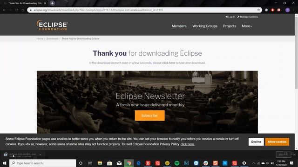Open Cortana from the taskbar
298x167 pixels.
pos(81,163)
